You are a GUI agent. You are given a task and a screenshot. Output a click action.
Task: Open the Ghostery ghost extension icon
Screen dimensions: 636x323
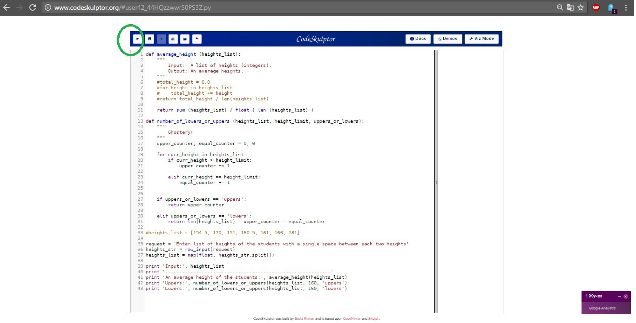pos(611,7)
